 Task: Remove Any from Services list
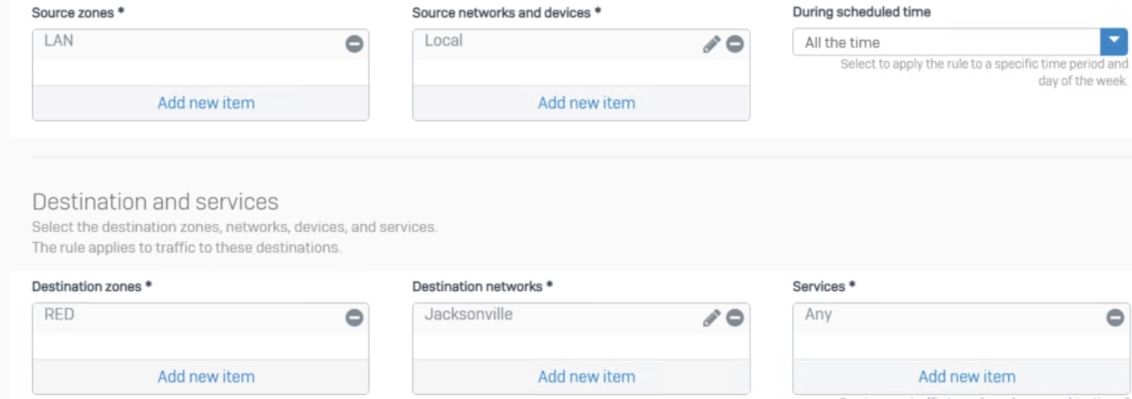[1116, 318]
